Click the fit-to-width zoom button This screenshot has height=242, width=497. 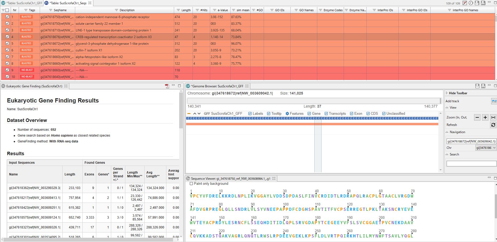(493, 117)
